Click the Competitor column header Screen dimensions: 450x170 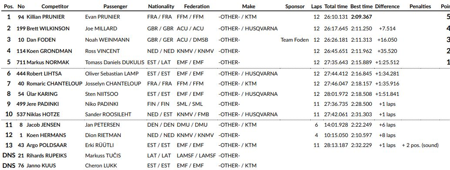(55, 7)
